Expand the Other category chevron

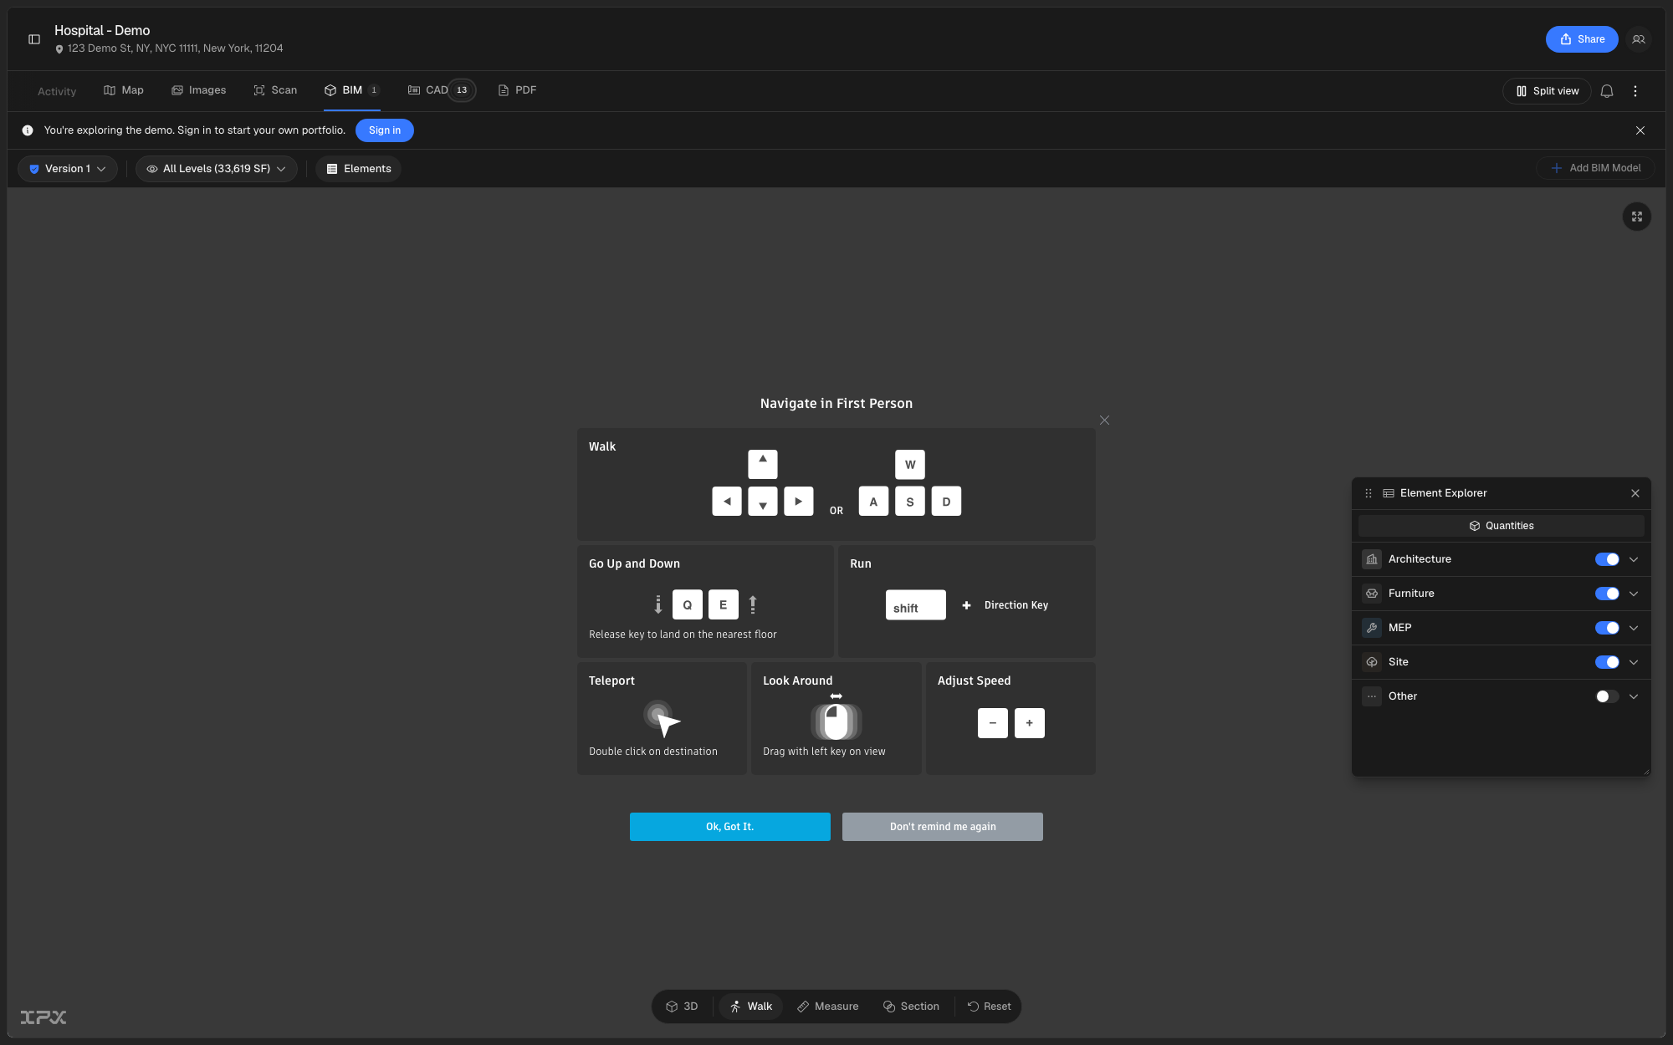1633,696
